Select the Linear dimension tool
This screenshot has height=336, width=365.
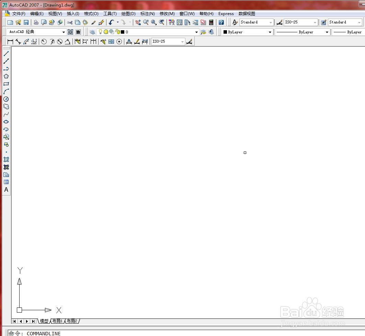(x=10, y=42)
